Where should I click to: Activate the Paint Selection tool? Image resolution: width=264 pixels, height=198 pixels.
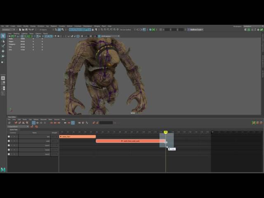click(3, 46)
